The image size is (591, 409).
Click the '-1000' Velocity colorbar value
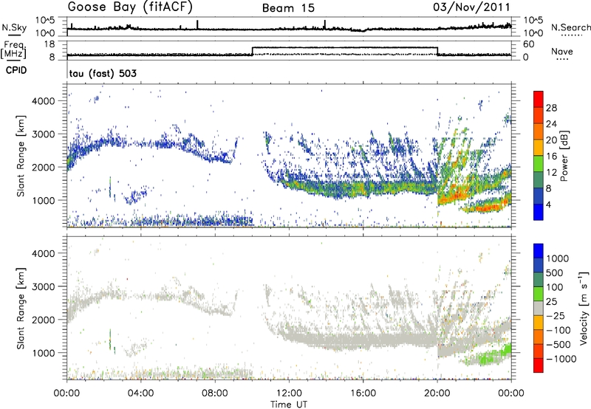(561, 359)
